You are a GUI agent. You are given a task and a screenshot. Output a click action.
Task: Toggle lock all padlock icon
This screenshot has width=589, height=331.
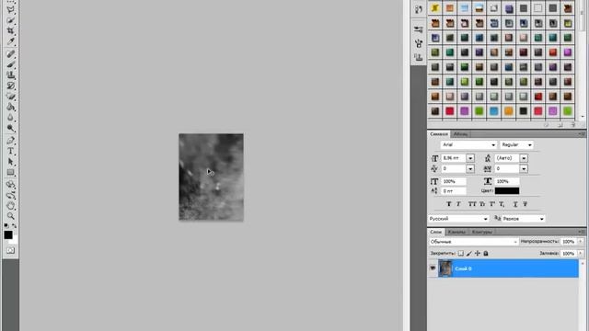pyautogui.click(x=486, y=254)
